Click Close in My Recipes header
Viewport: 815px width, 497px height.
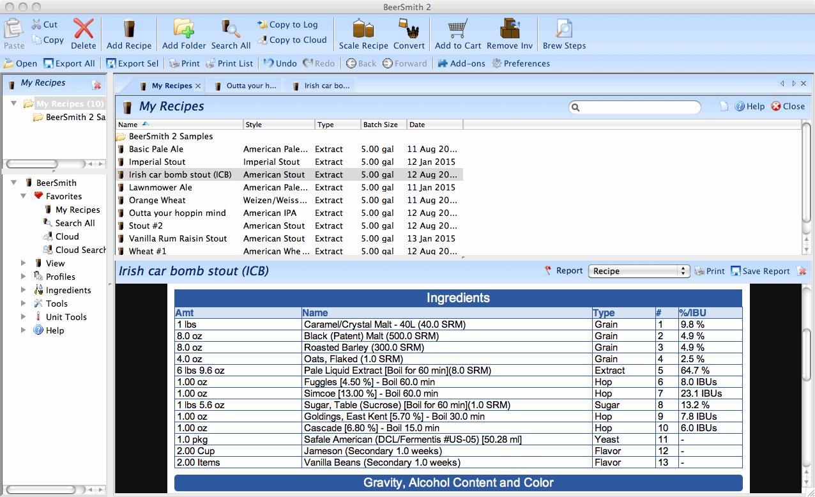(x=788, y=107)
